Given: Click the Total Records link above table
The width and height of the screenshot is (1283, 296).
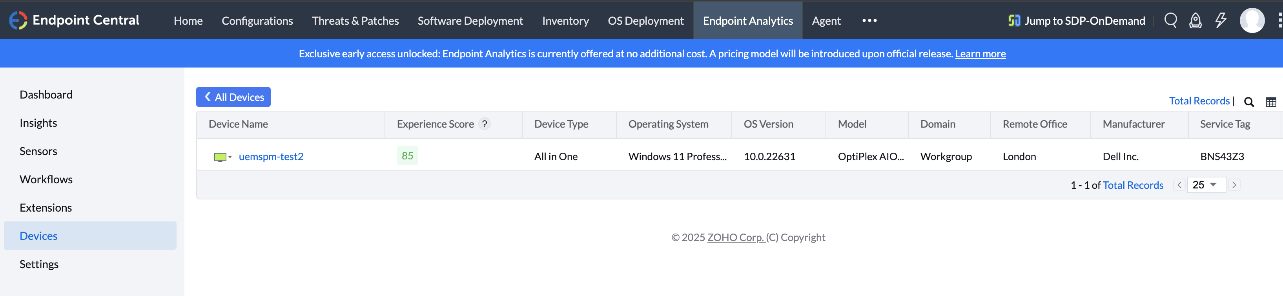Looking at the screenshot, I should [x=1199, y=100].
